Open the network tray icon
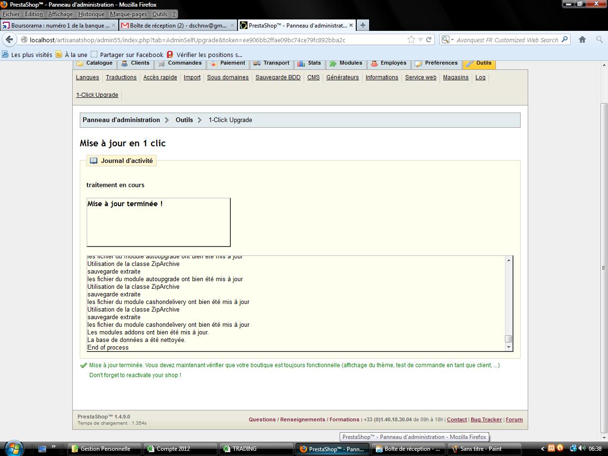 pyautogui.click(x=573, y=448)
